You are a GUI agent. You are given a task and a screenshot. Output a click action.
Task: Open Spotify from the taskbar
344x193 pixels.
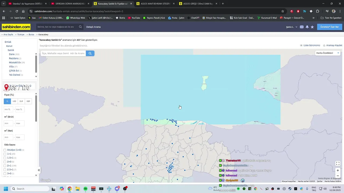coord(85,189)
